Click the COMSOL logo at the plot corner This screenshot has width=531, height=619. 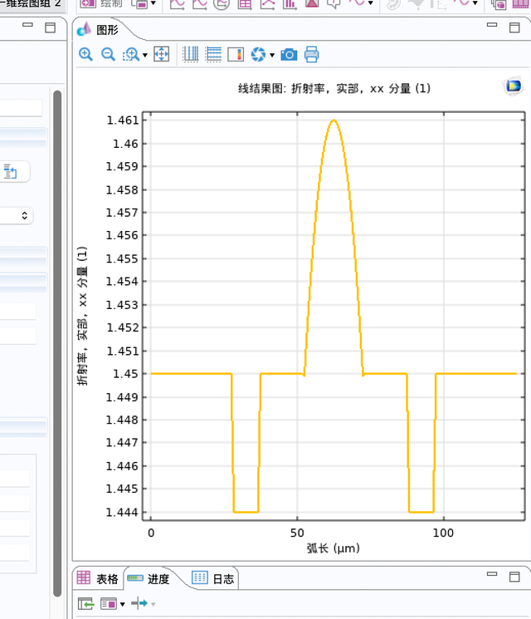(514, 86)
